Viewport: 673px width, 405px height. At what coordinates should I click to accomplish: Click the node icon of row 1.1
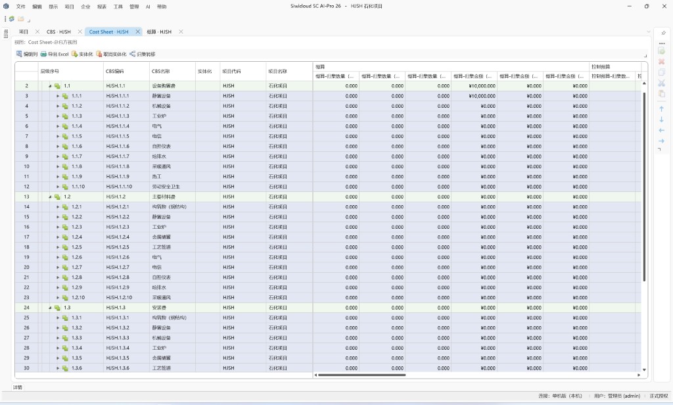click(58, 86)
